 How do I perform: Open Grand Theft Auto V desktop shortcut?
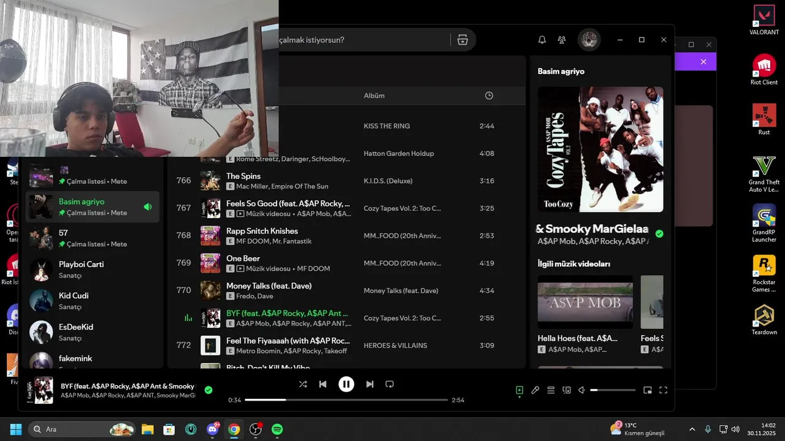[x=764, y=174]
